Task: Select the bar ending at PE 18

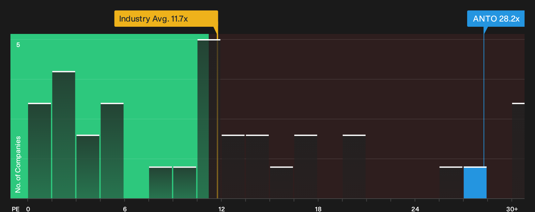Action: (306, 167)
